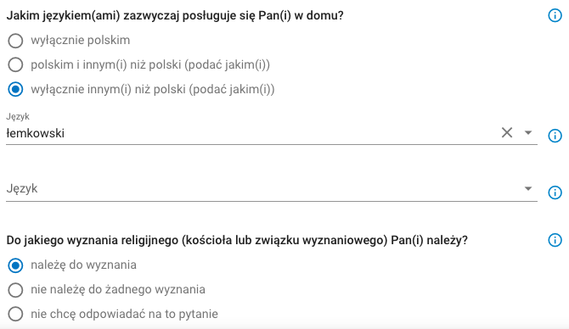
Task: Show info for the empty Język field
Action: (x=555, y=192)
